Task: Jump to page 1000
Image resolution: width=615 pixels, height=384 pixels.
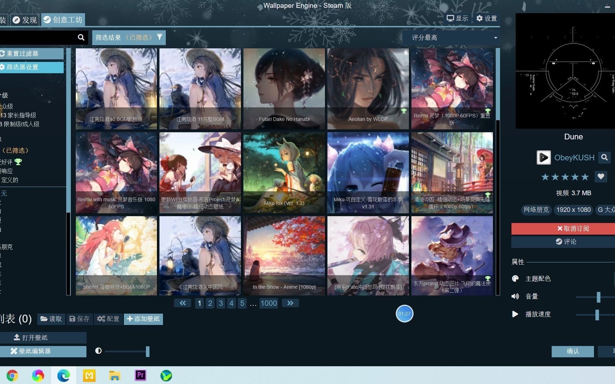Action: [268, 303]
